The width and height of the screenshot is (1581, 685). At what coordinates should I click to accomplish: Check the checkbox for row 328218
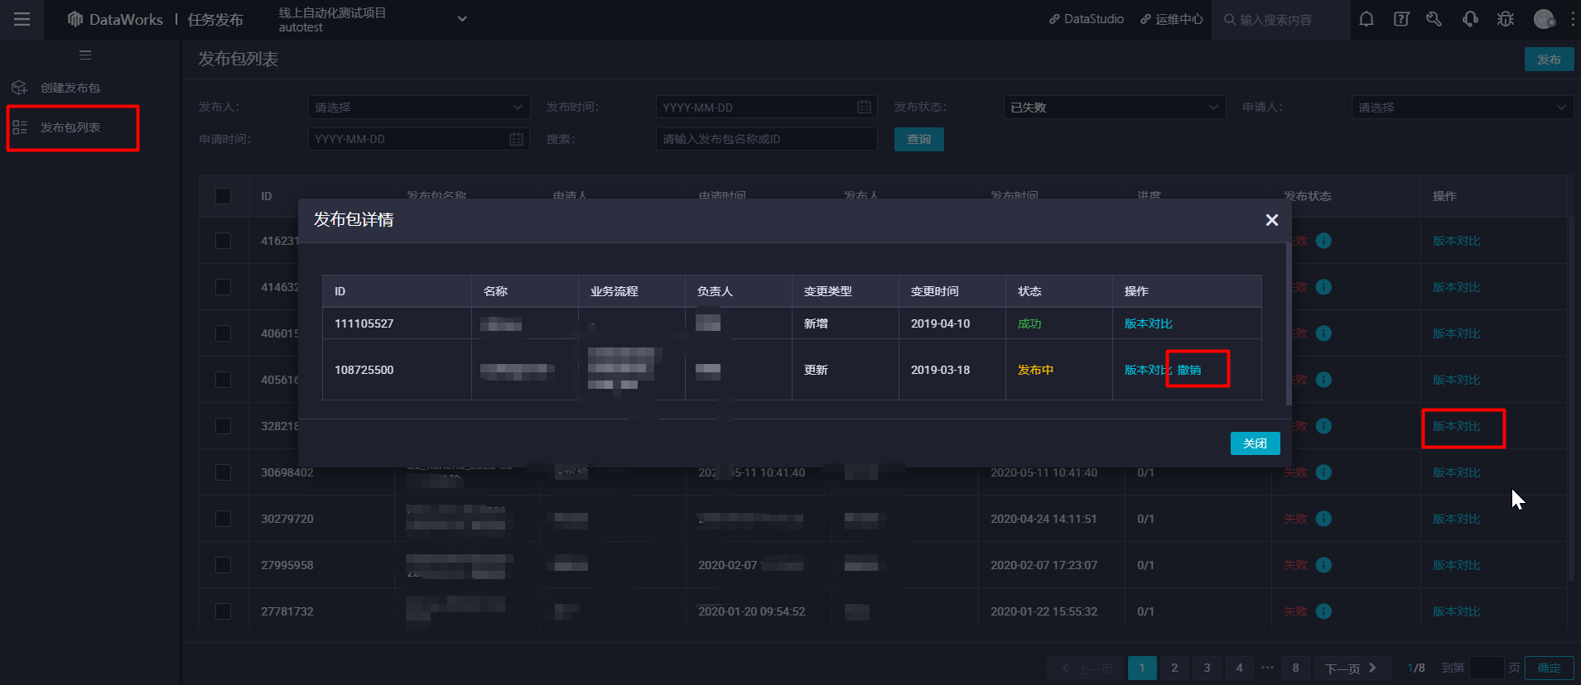tap(223, 426)
